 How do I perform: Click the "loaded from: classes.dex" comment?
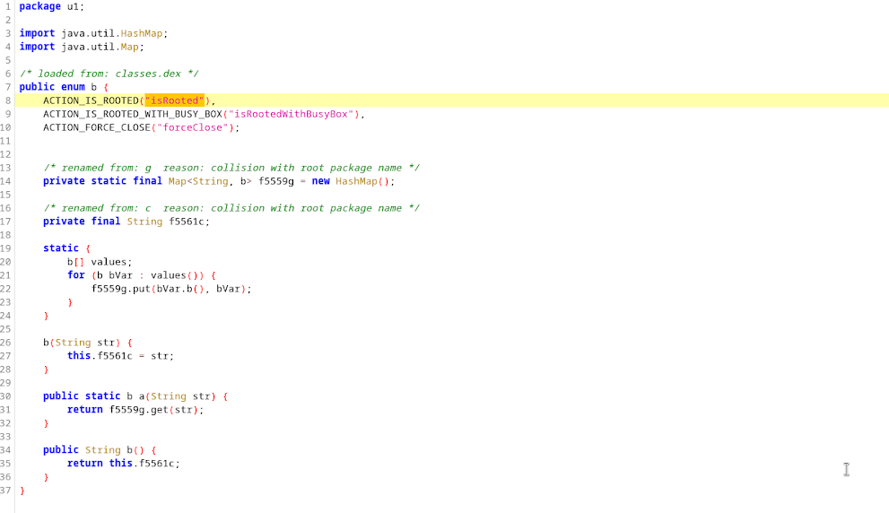pos(109,74)
